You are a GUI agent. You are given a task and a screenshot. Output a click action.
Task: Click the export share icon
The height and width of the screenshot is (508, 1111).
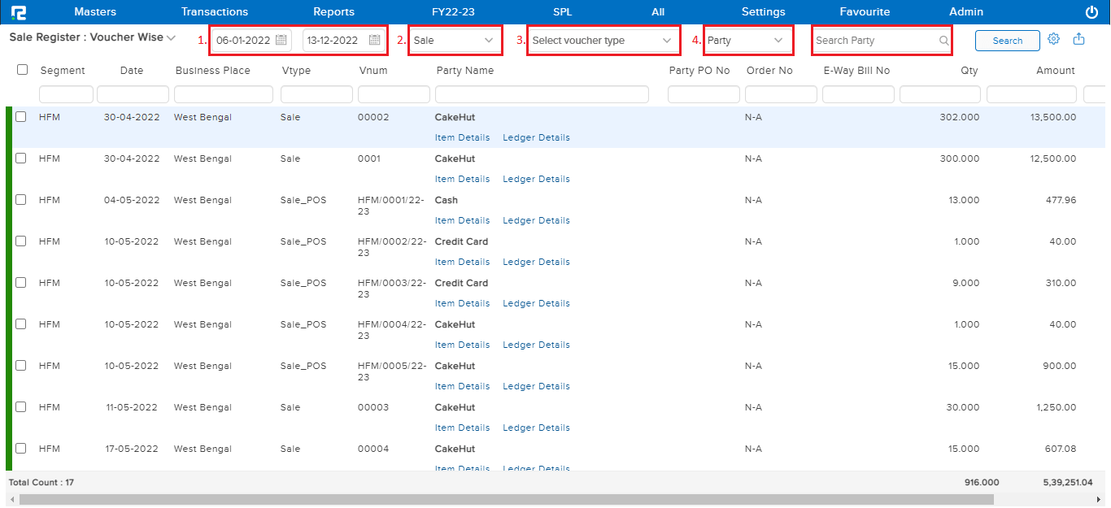[1079, 39]
